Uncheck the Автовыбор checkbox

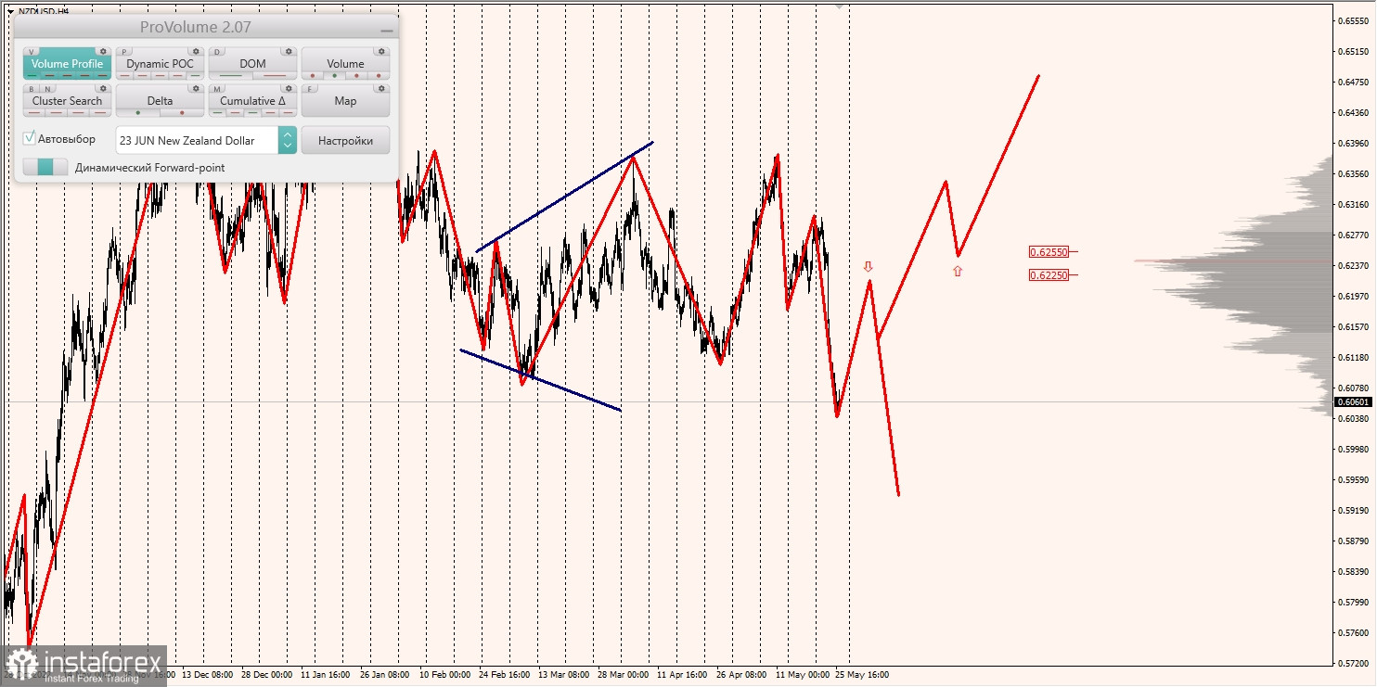[x=30, y=138]
